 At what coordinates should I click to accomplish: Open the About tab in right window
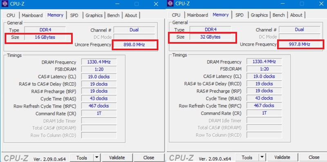296,15
